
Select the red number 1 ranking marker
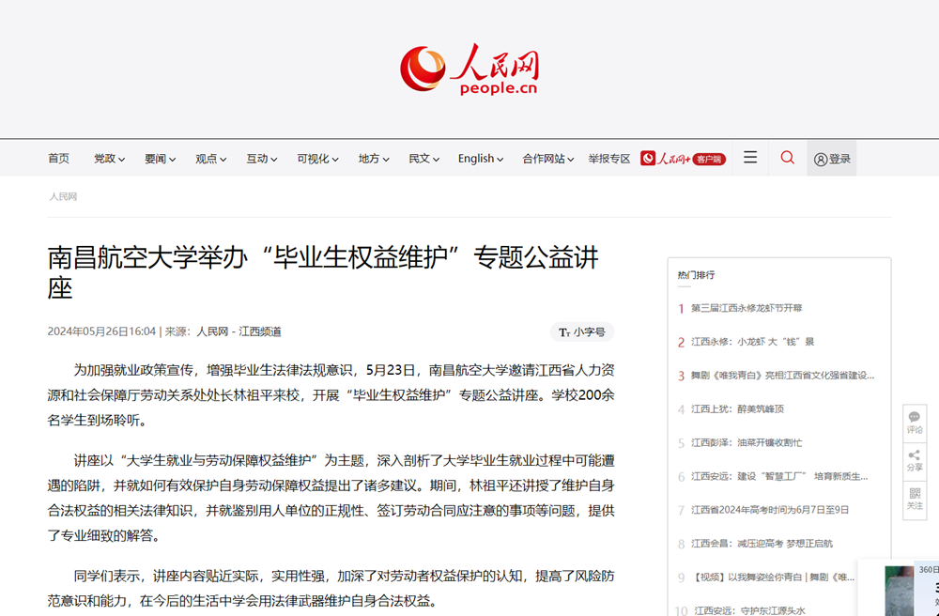(681, 308)
